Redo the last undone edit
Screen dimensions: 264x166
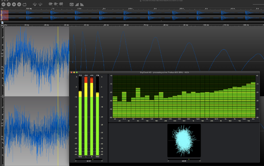point(40,5)
